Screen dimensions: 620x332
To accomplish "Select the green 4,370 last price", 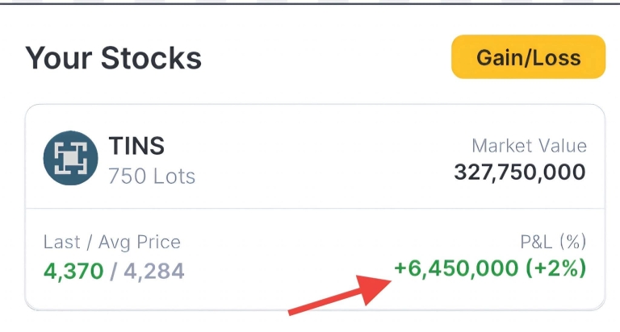I will (x=73, y=270).
